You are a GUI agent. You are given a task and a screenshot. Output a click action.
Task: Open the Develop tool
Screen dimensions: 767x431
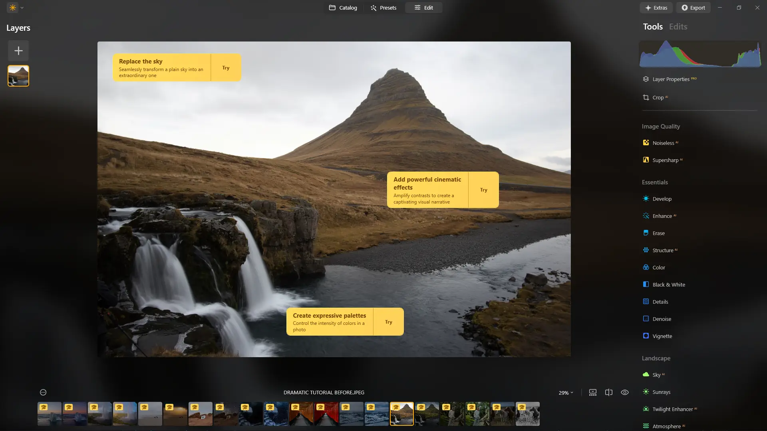pos(662,199)
